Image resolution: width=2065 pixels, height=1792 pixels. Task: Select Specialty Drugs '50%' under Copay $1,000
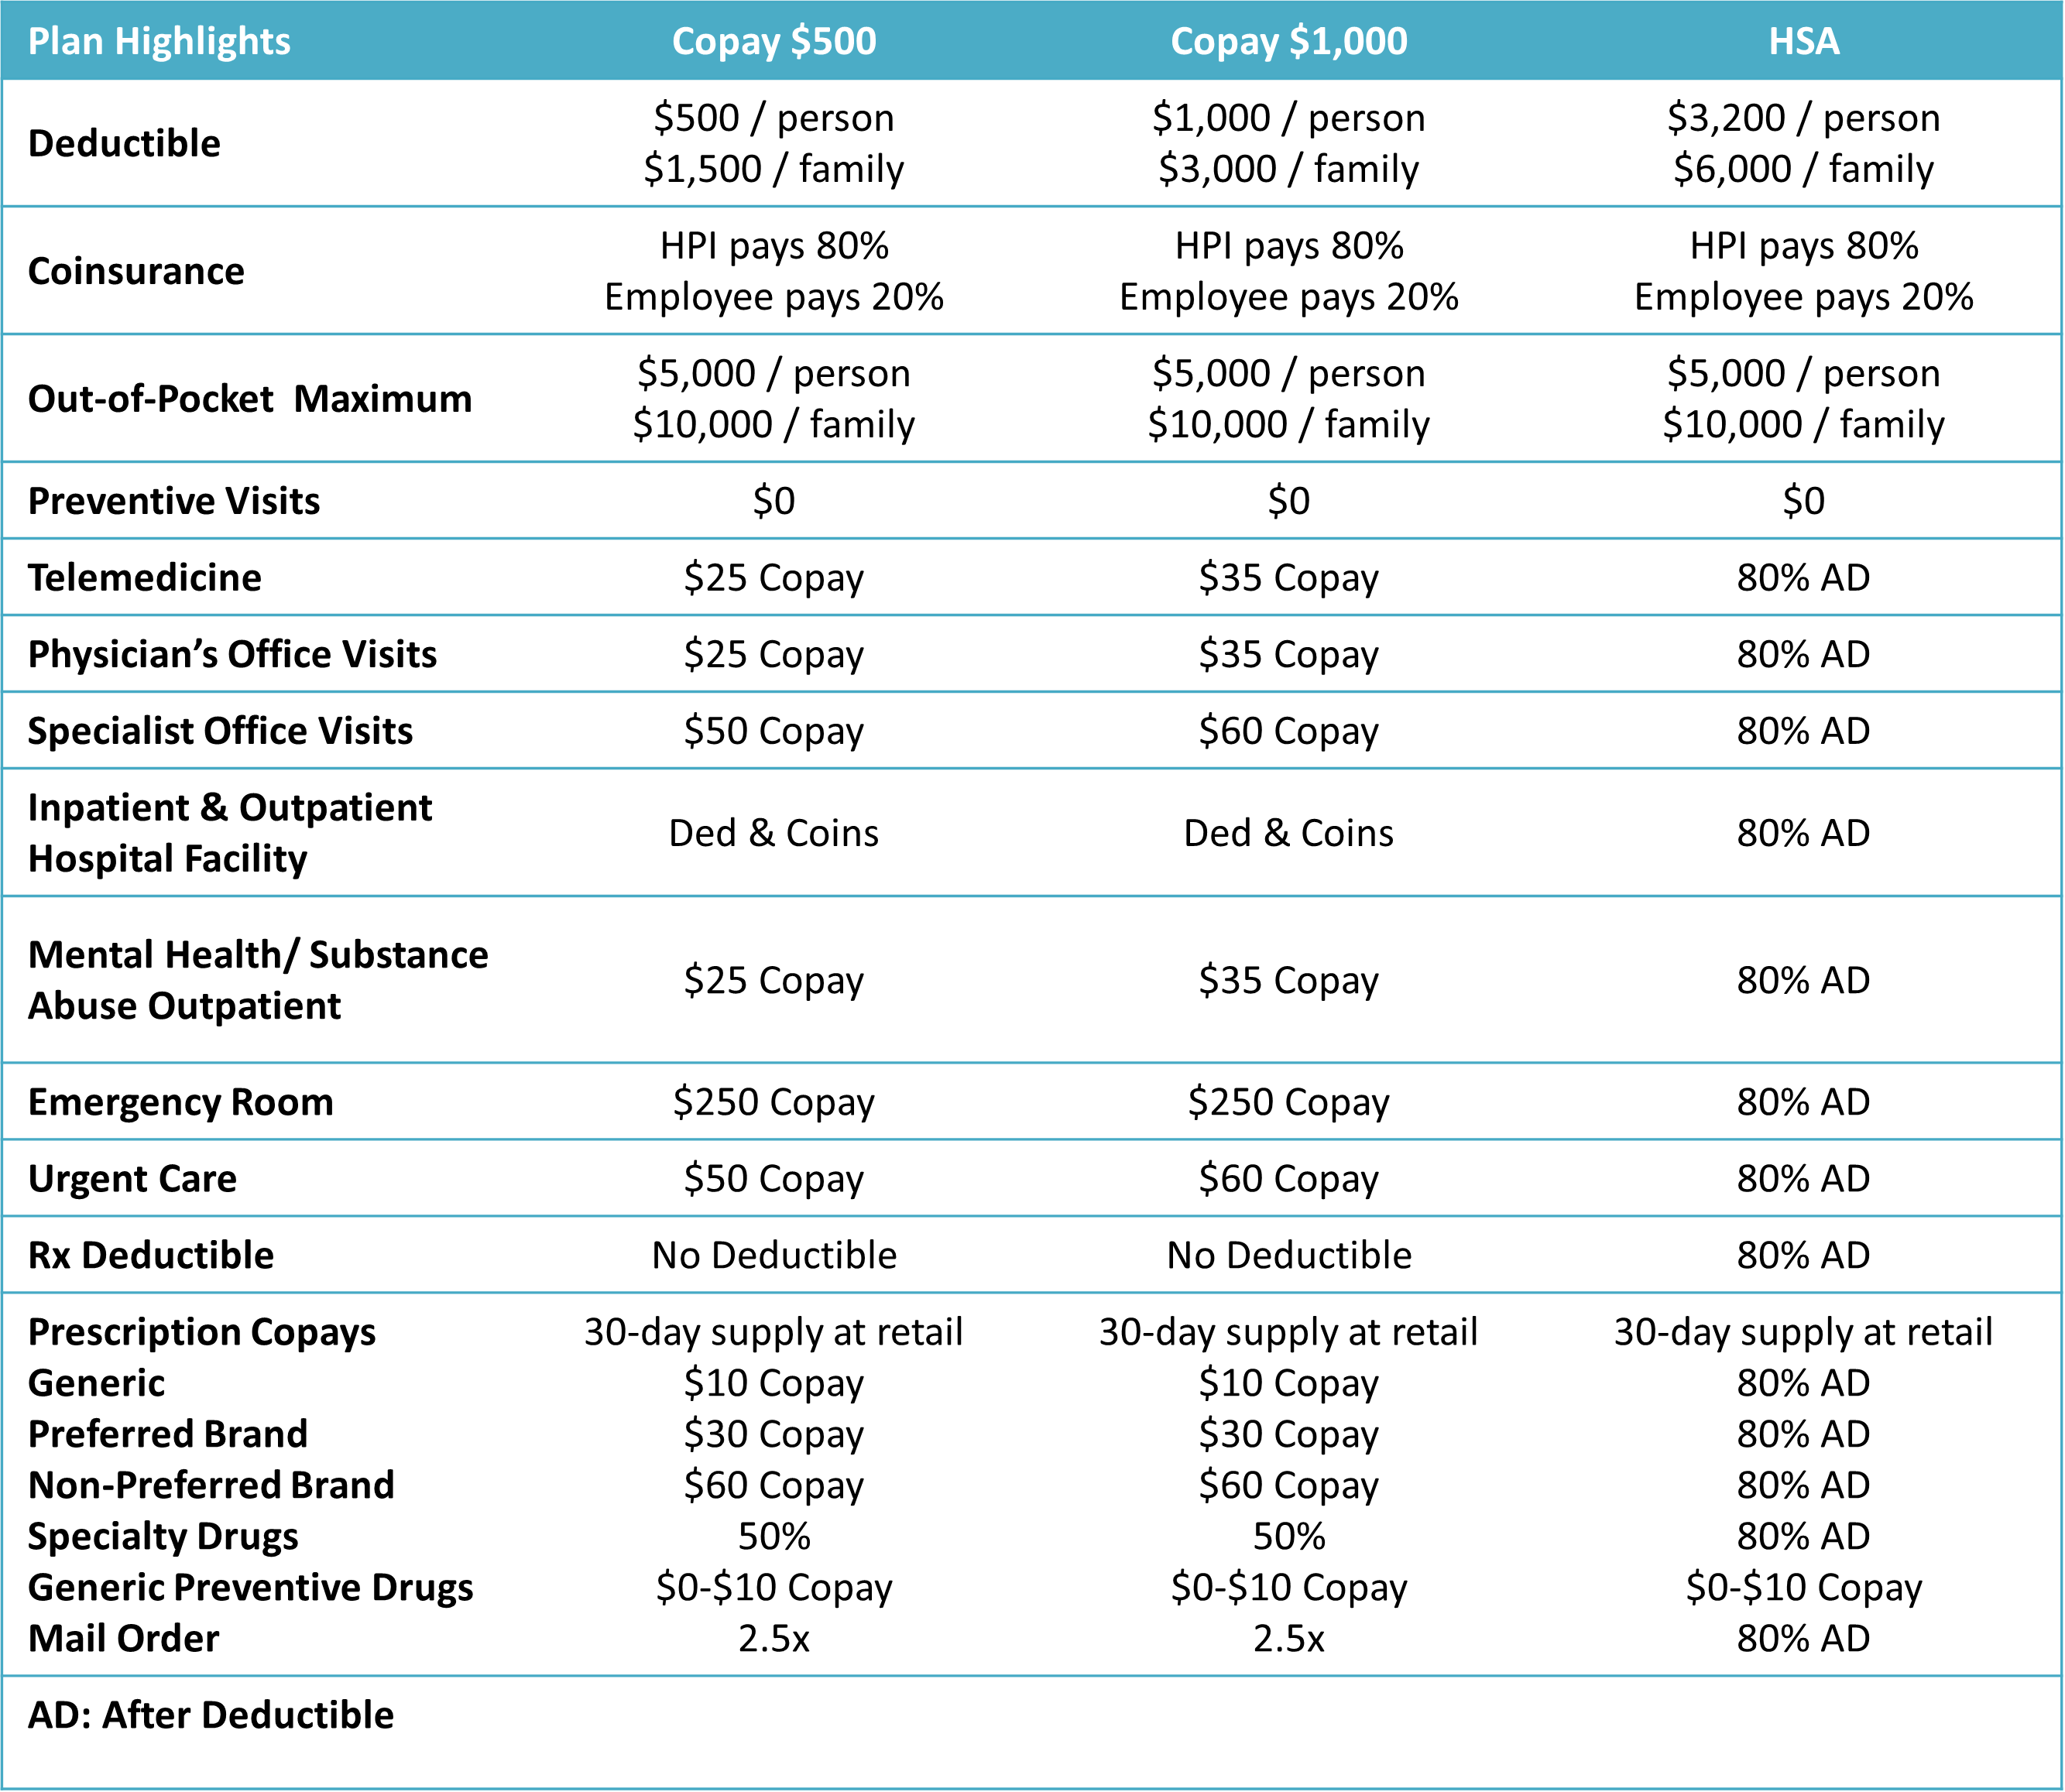[1289, 1537]
